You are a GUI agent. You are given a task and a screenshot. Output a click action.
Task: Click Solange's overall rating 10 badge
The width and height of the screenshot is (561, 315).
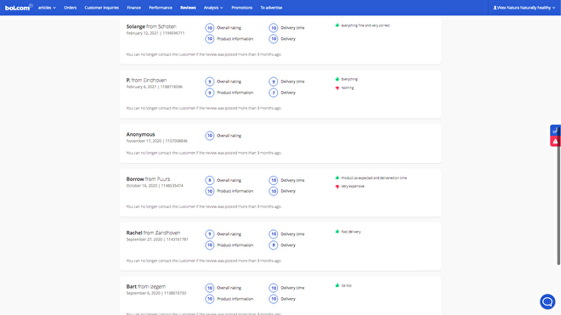click(210, 27)
